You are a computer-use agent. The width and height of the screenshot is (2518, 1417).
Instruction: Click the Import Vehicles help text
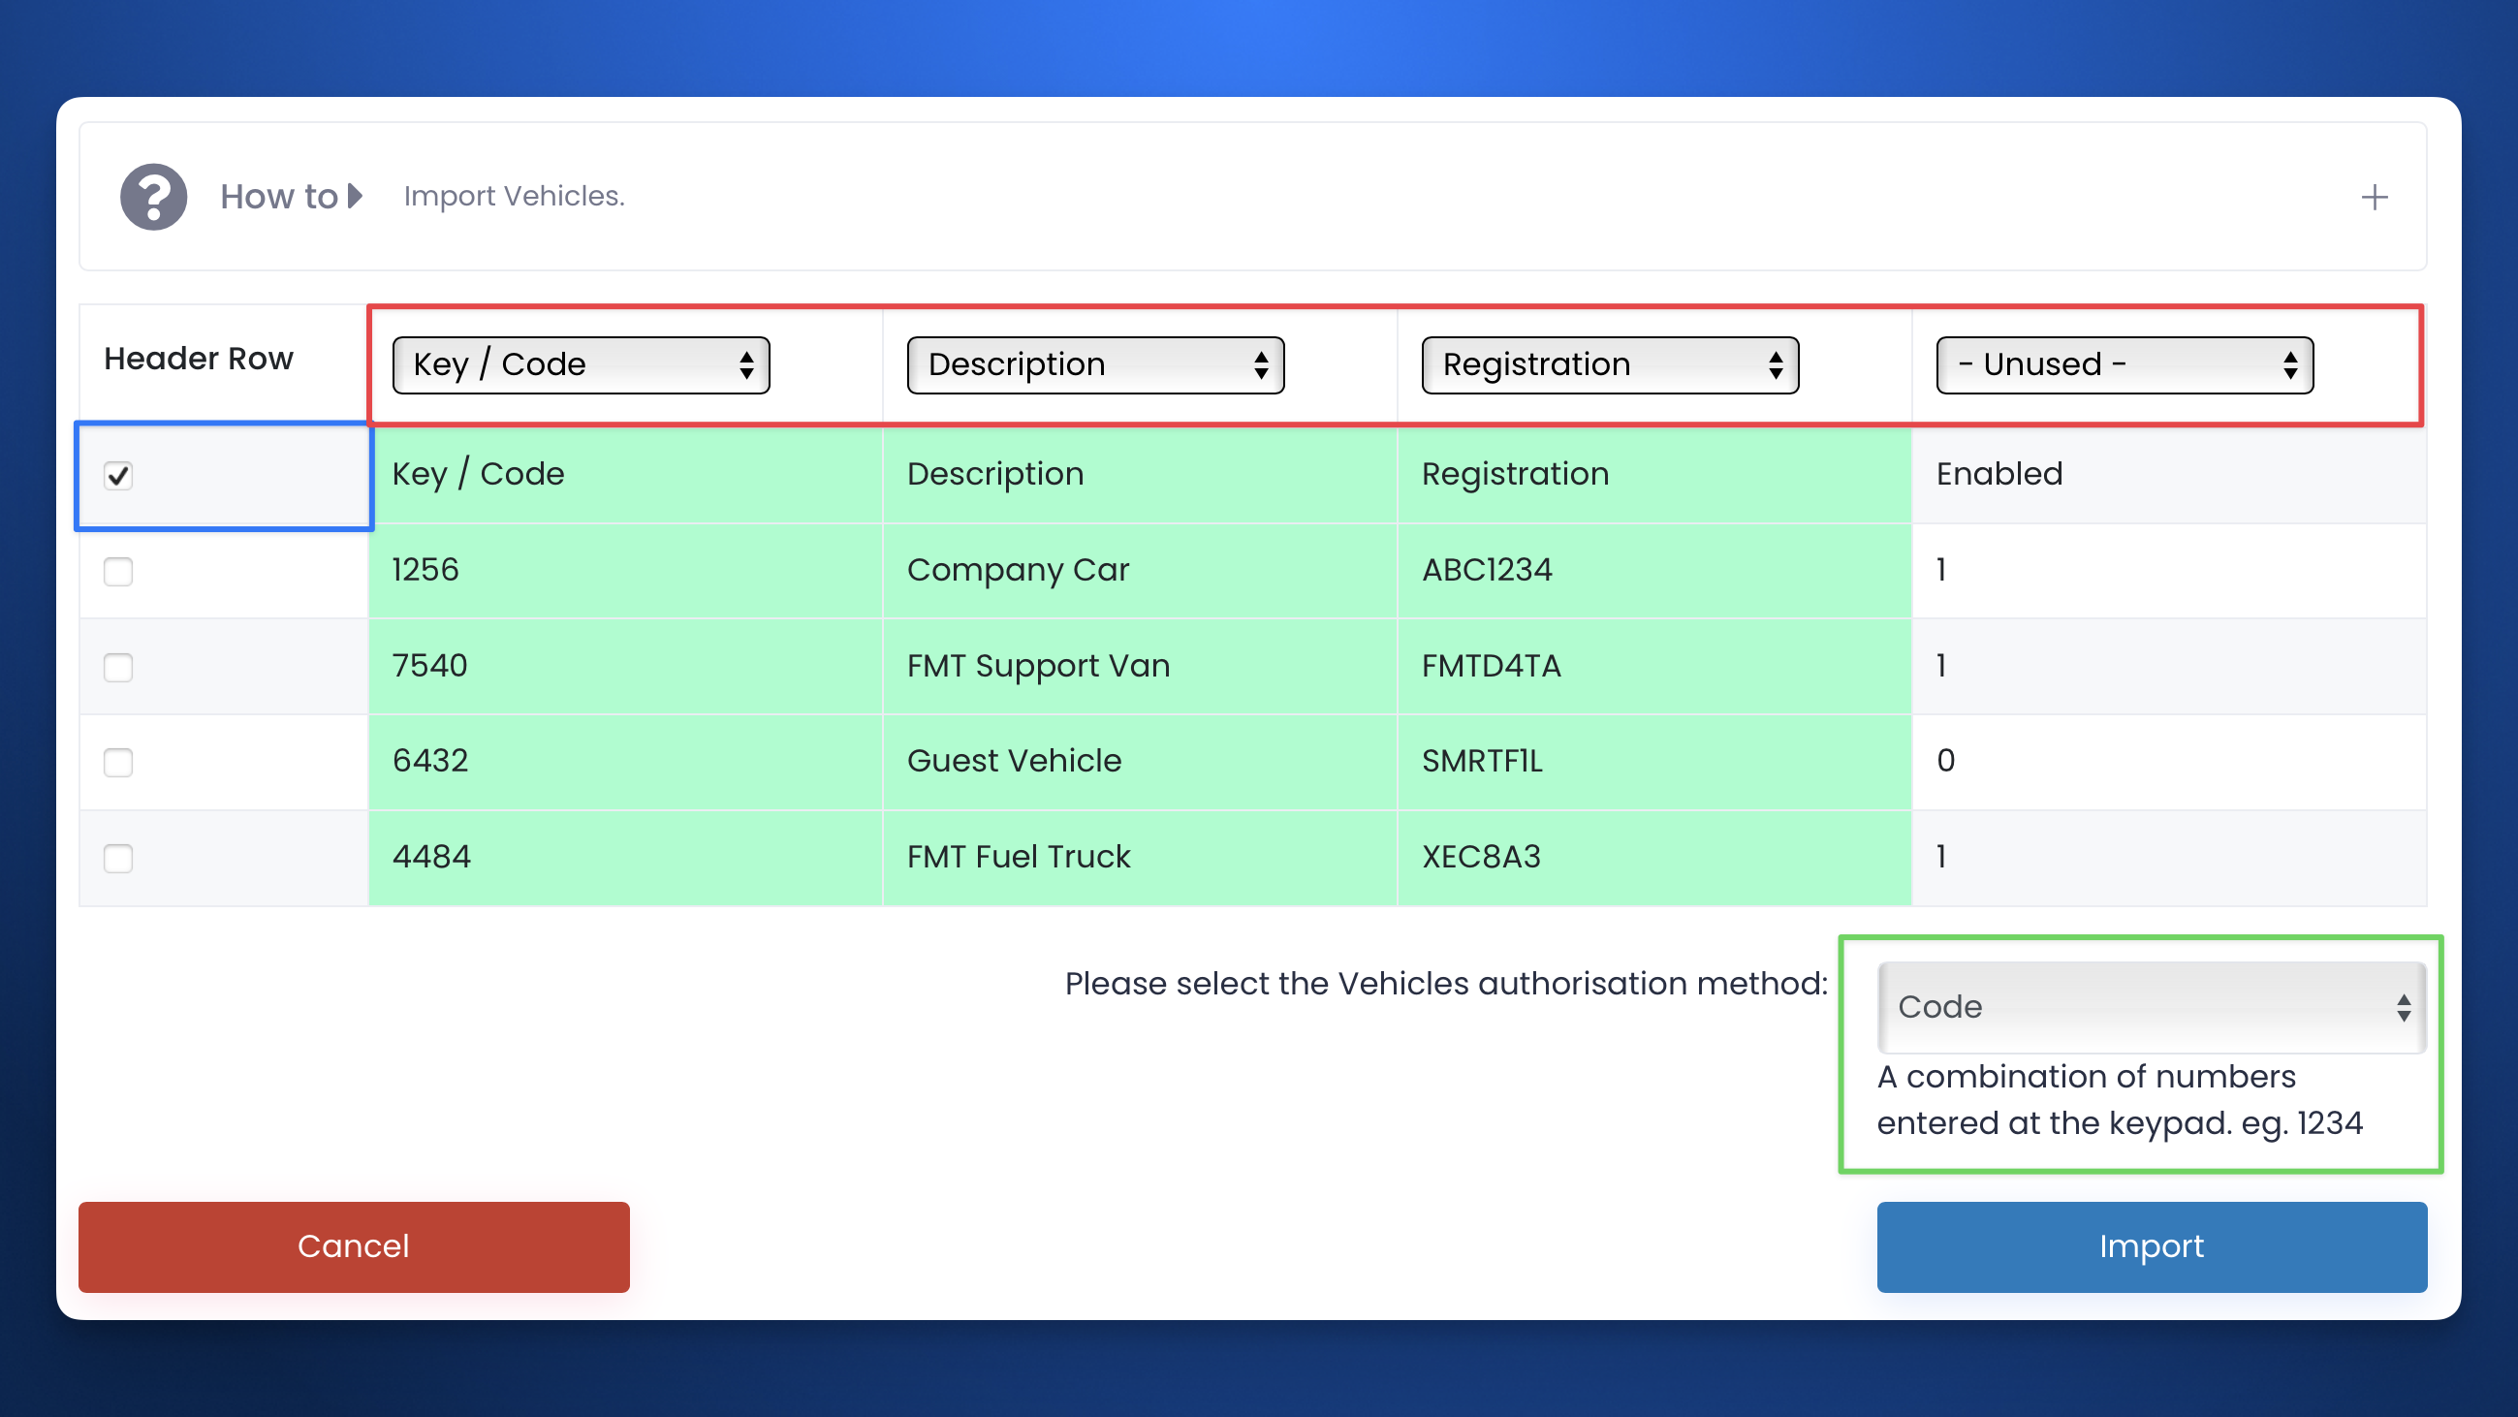coord(514,197)
